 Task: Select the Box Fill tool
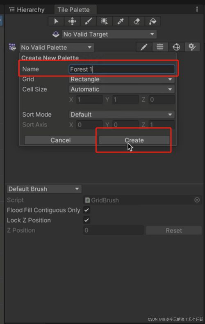pos(105,21)
